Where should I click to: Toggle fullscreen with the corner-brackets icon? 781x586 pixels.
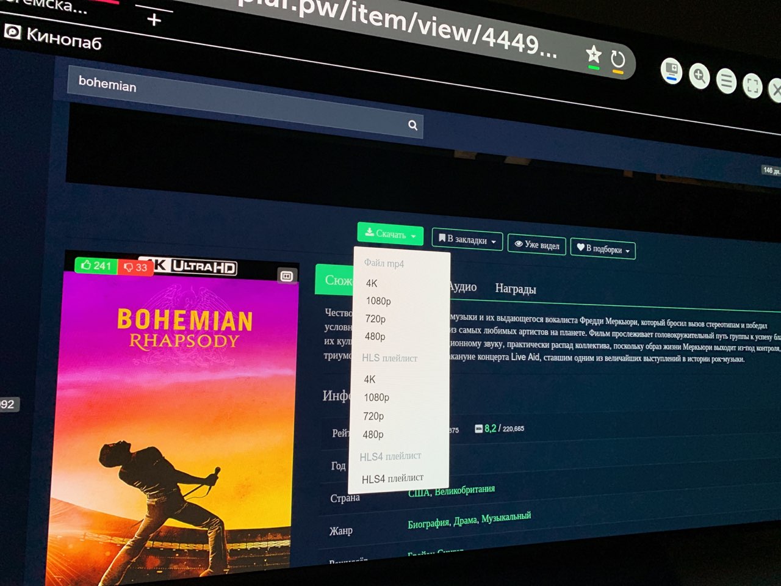coord(752,85)
